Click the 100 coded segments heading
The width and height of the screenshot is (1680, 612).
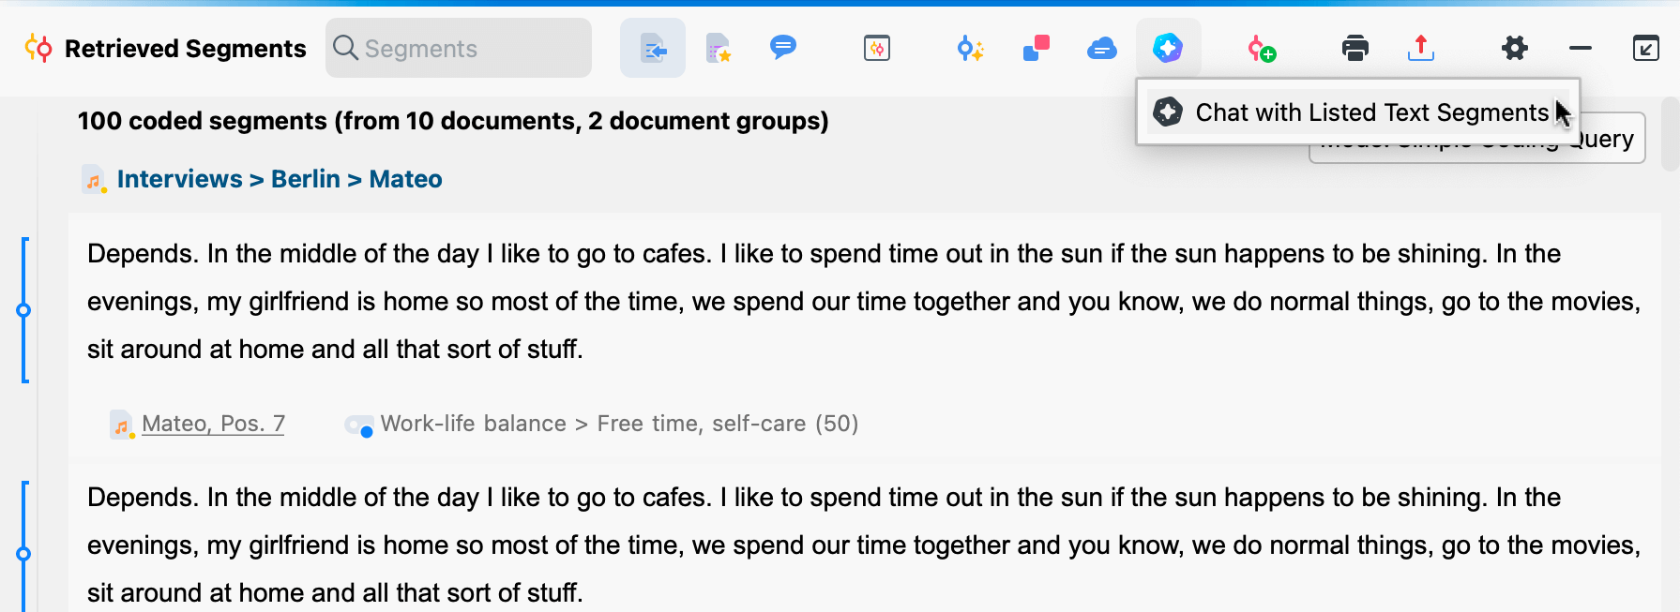[453, 121]
